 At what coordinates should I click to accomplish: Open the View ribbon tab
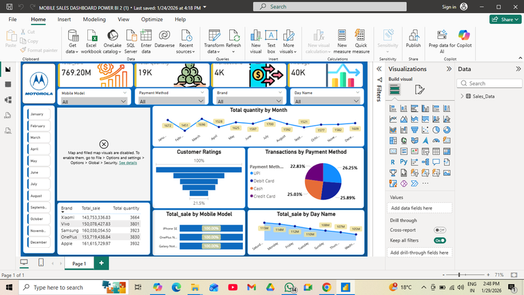[123, 19]
